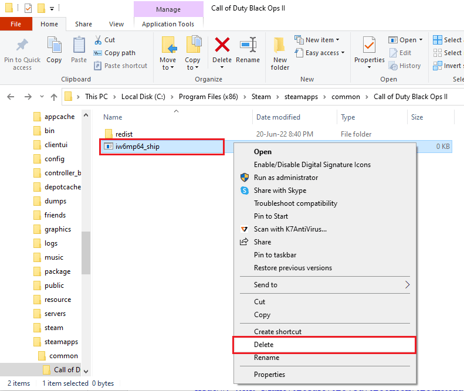Open the ribbon Open button dropdown

click(x=421, y=40)
